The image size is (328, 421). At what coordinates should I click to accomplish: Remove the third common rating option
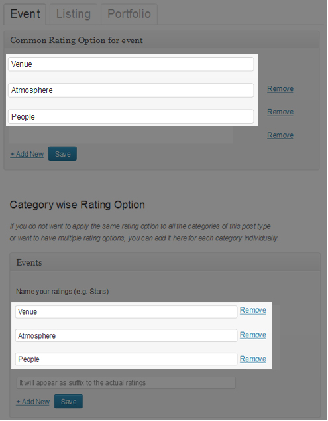coord(280,135)
